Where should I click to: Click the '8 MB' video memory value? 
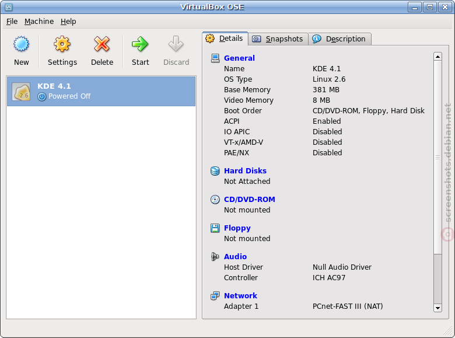[x=321, y=100]
